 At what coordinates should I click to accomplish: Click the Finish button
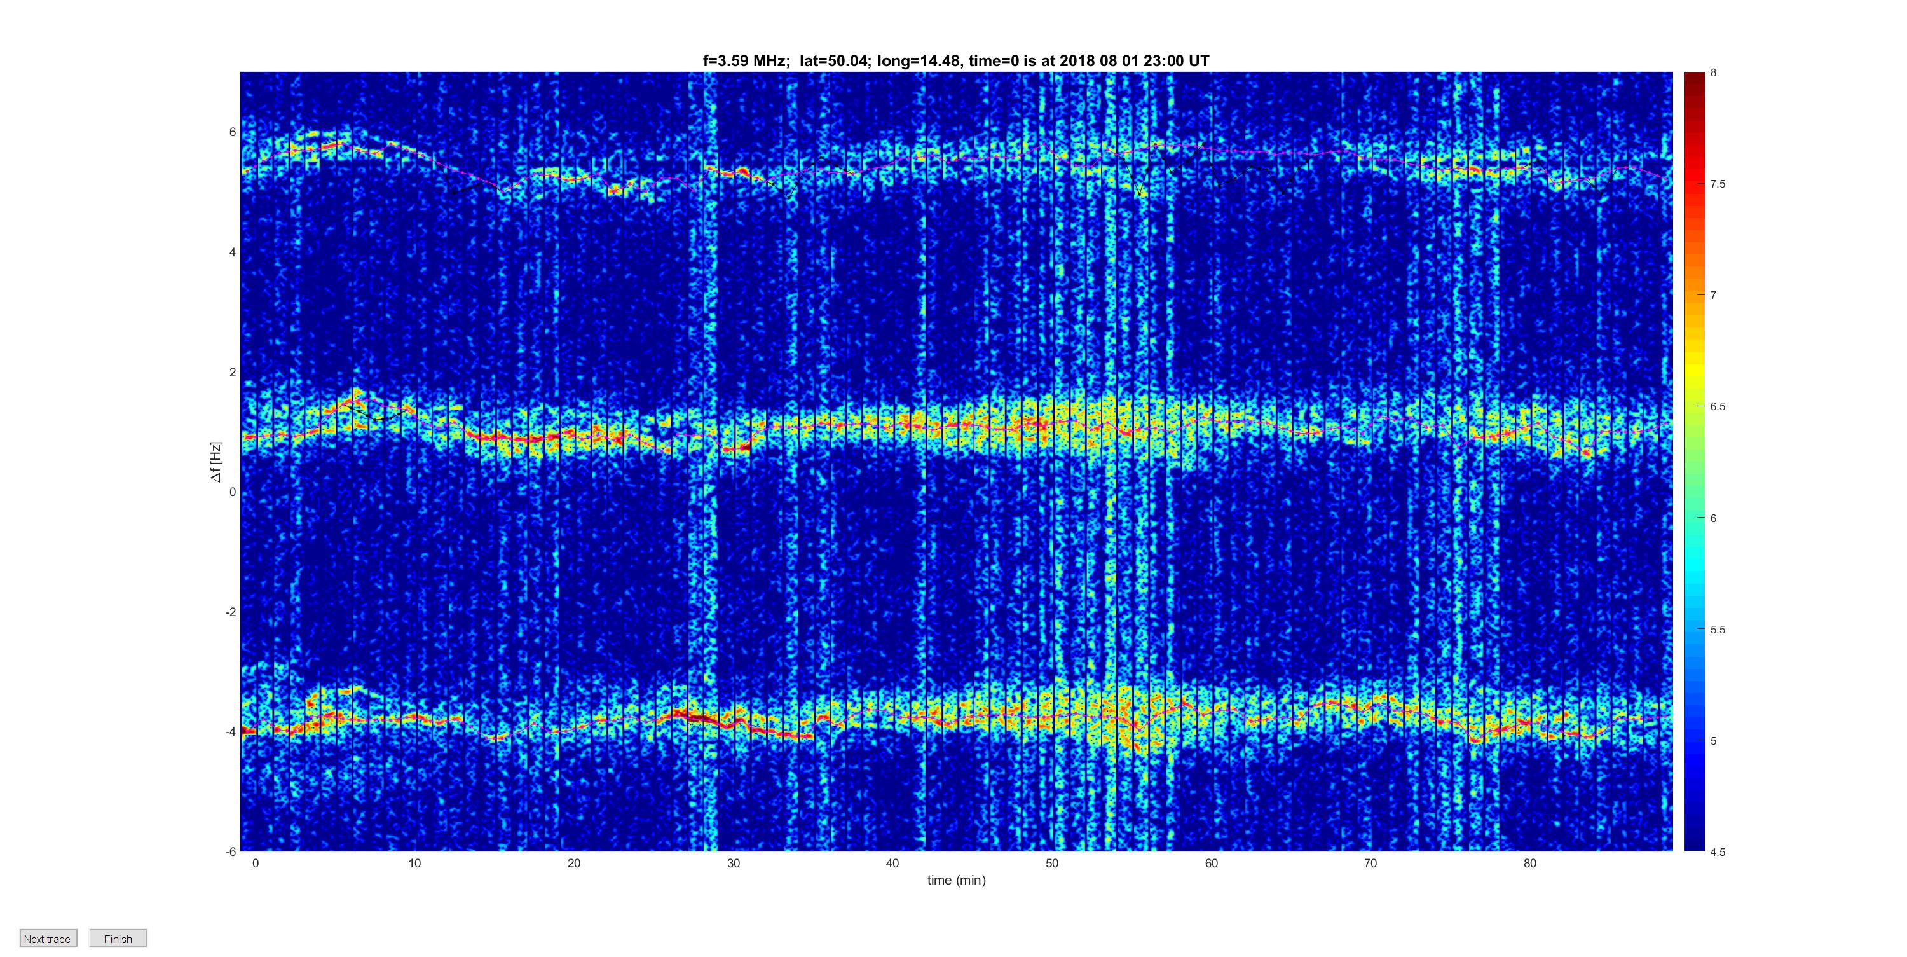(118, 939)
